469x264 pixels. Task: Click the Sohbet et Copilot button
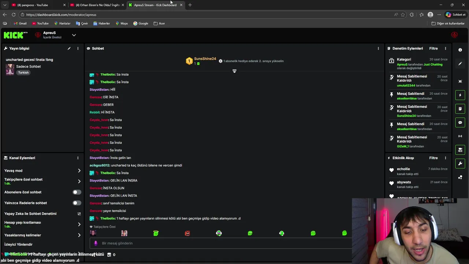(x=455, y=15)
